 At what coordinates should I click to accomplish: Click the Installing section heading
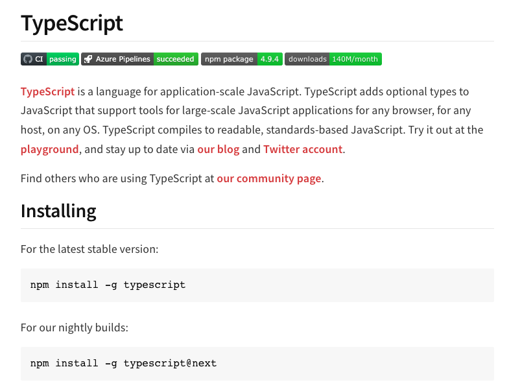tap(58, 211)
